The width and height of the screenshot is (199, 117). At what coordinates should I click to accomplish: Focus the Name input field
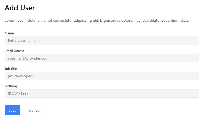(x=102, y=40)
